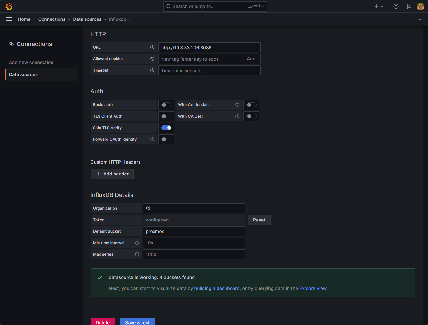Click the URL input field

210,47
